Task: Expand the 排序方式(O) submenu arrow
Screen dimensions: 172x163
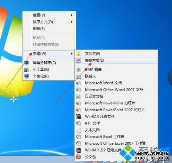Action: (x=72, y=22)
